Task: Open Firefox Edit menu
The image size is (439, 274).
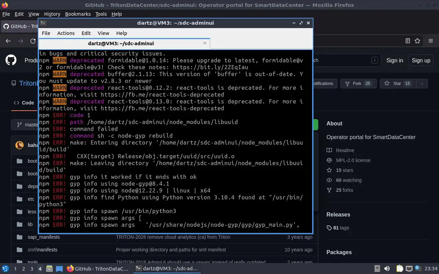Action: tap(19, 14)
